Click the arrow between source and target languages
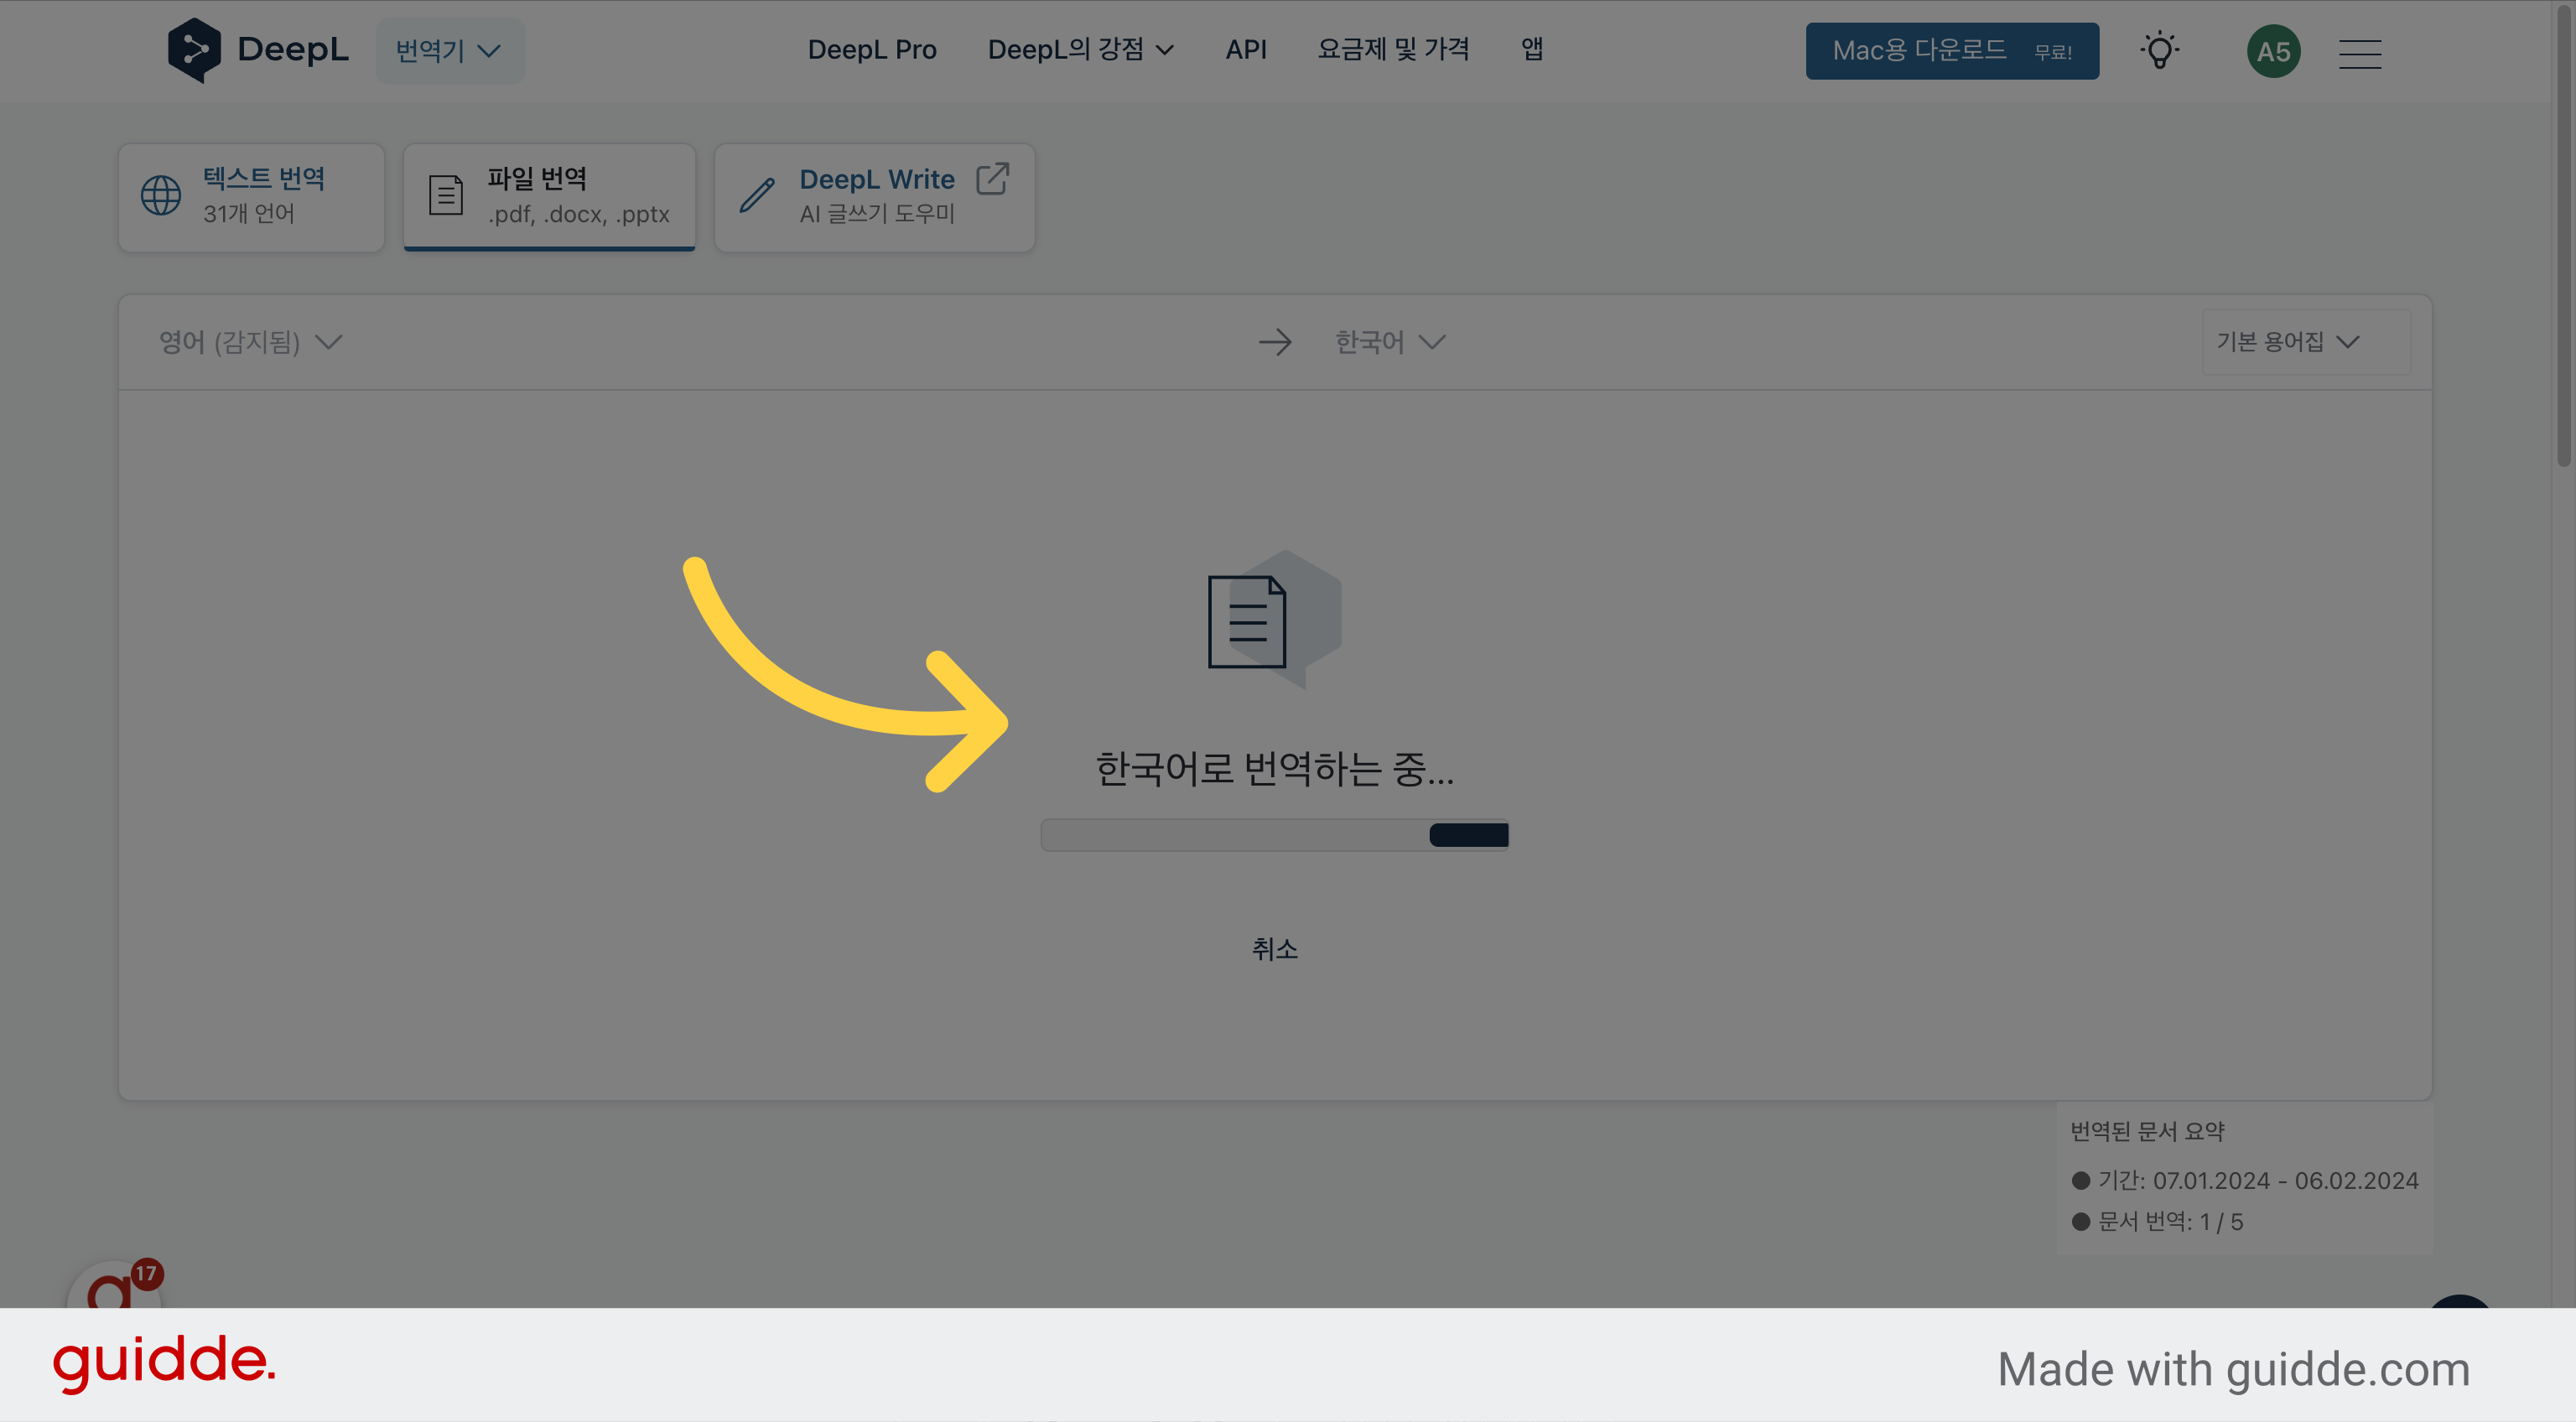The image size is (2576, 1422). coord(1275,342)
